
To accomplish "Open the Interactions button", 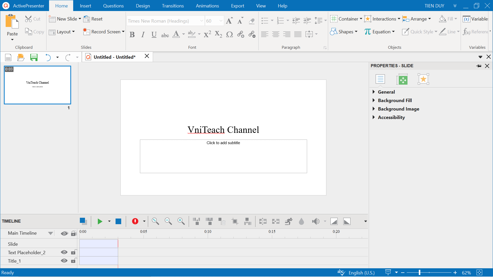I will (x=382, y=19).
